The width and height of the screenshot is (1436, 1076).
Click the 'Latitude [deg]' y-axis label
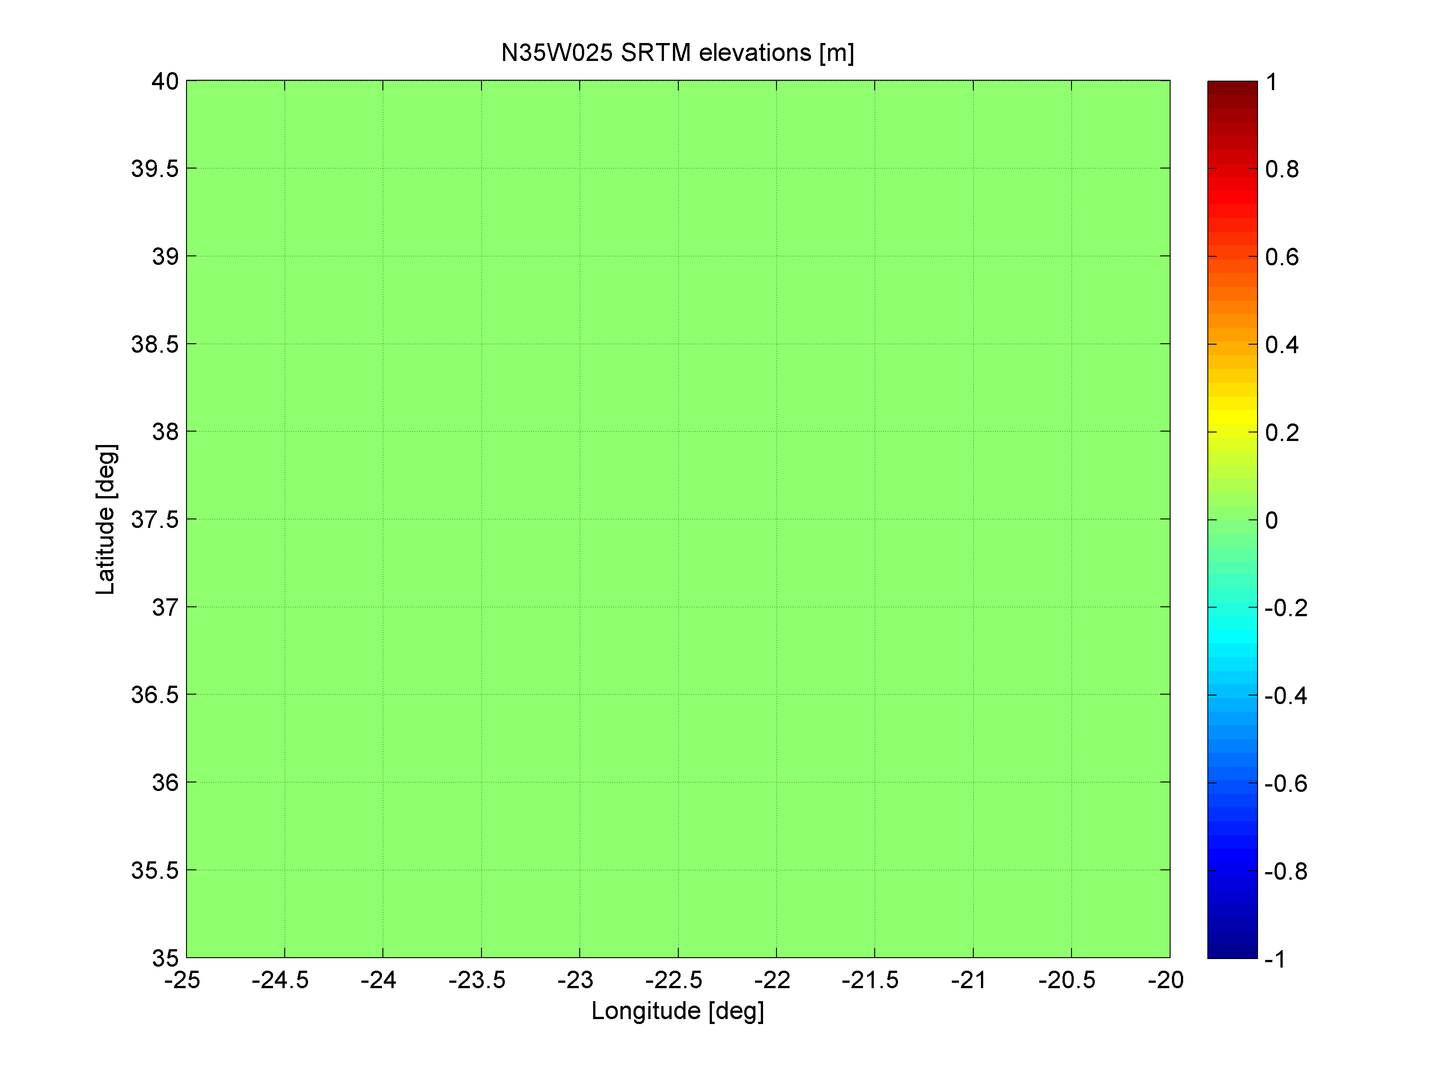point(105,519)
